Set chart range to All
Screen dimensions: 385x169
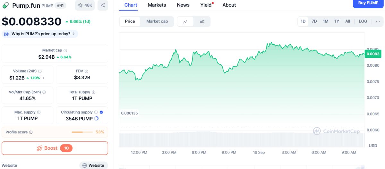click(347, 21)
